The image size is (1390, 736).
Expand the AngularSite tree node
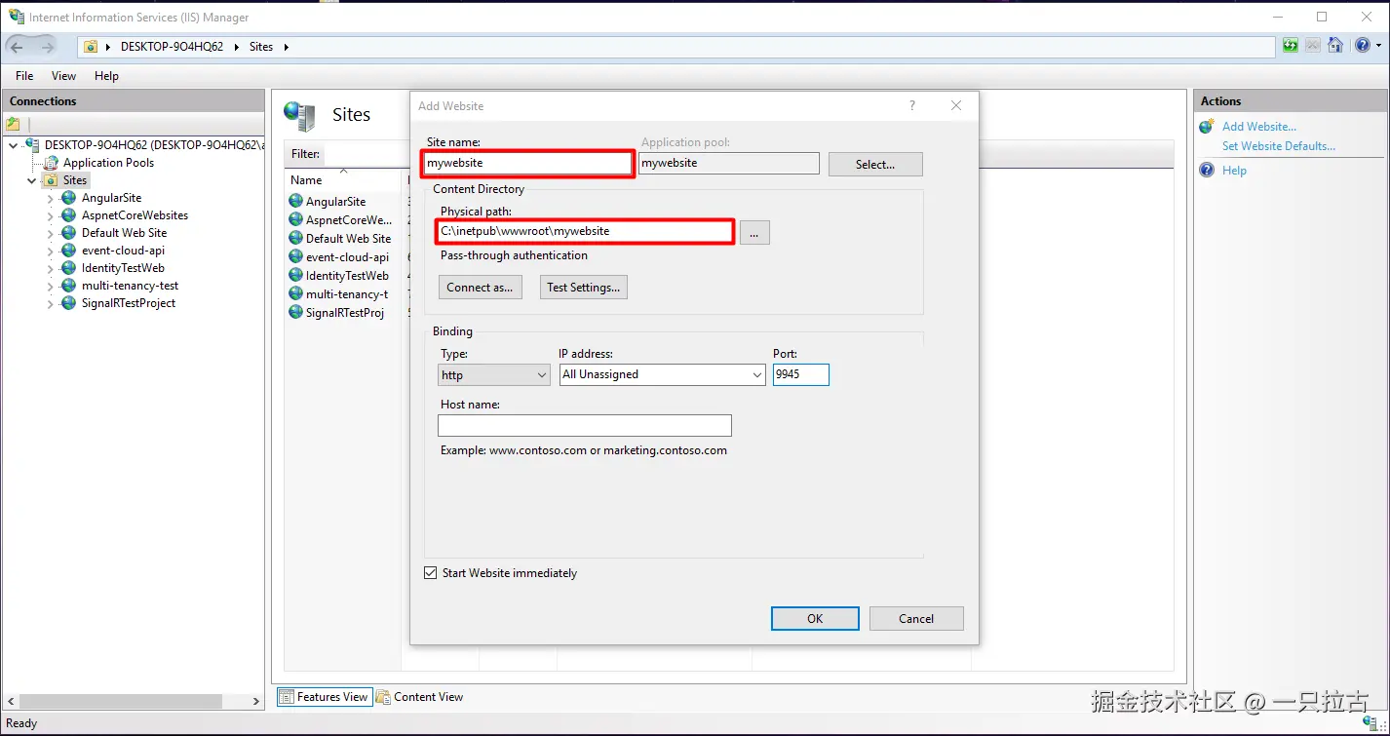[x=49, y=197]
